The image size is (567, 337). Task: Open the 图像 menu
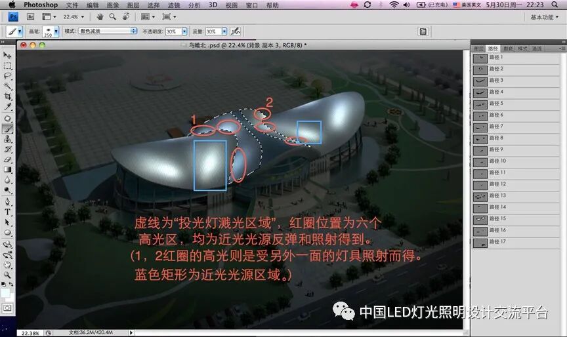(113, 5)
